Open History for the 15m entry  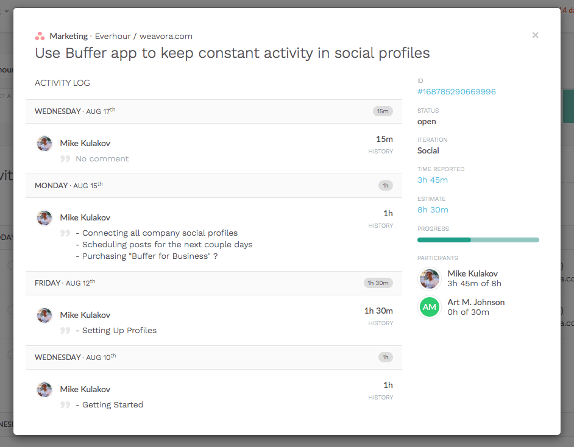point(380,152)
